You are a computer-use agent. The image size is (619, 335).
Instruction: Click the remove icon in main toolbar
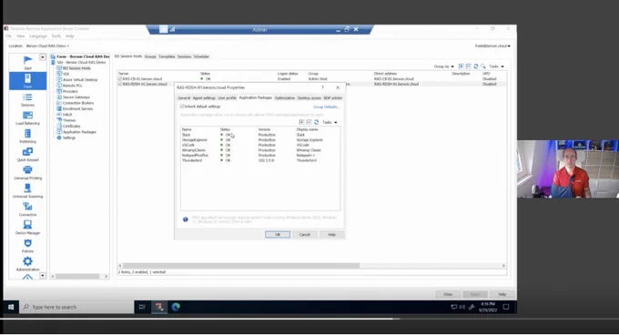point(468,66)
